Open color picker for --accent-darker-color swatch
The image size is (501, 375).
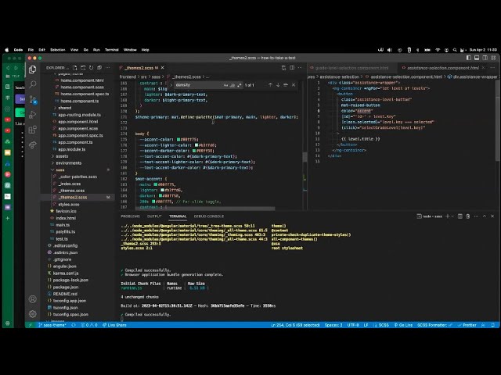tap(194, 151)
